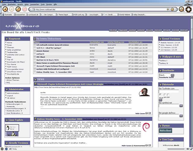Open the Bearbeiten menu

tap(12, 4)
